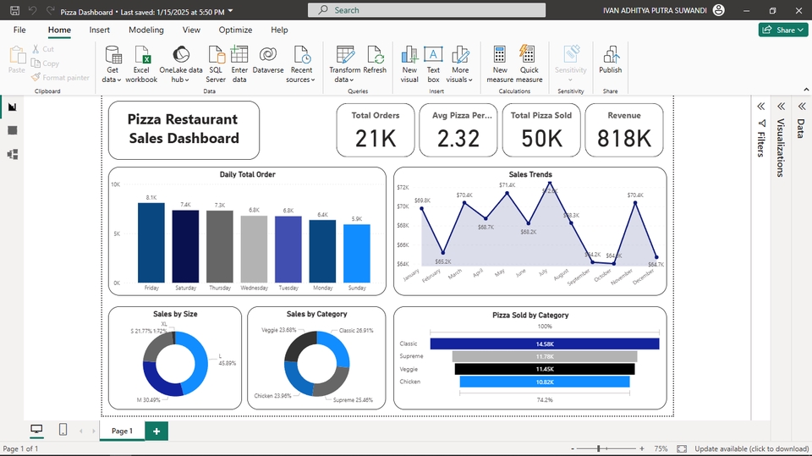This screenshot has width=812, height=456.
Task: Toggle mobile layout view
Action: click(63, 431)
